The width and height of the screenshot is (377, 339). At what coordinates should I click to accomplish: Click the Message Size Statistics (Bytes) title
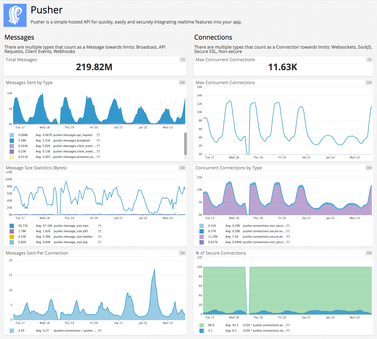(x=36, y=168)
